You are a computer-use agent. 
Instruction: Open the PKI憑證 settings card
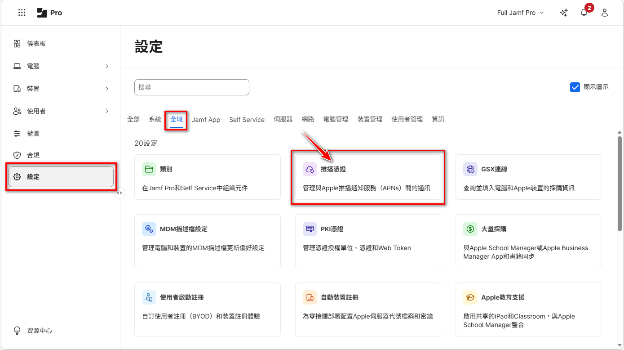tap(367, 241)
